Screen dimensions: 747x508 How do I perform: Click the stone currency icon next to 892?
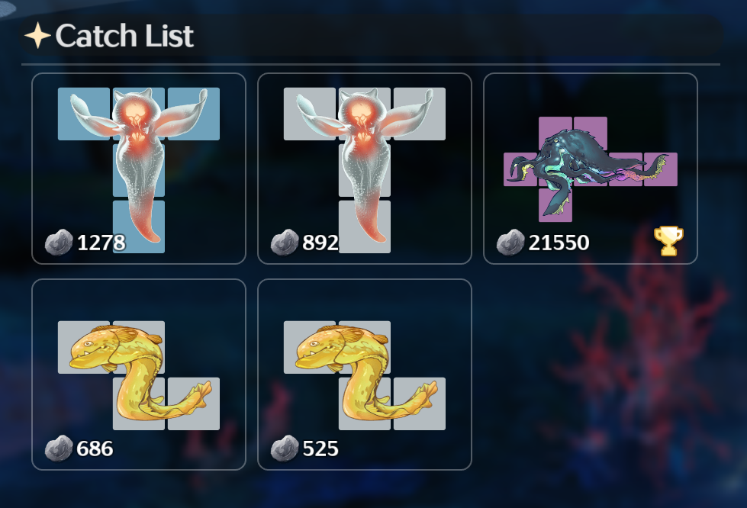click(285, 243)
